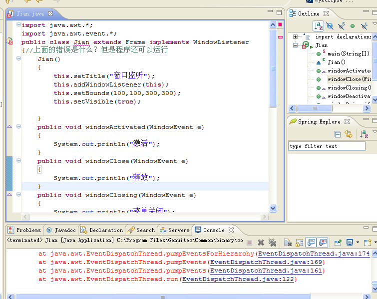Screen dimensions: 377x299
Task: Remove launch with single X icon
Action: click(261, 242)
